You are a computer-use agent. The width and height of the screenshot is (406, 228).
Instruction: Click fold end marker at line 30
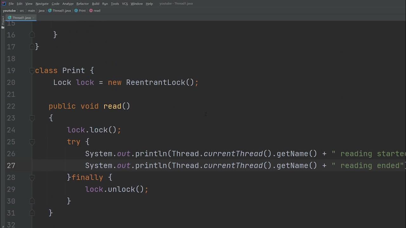click(32, 201)
